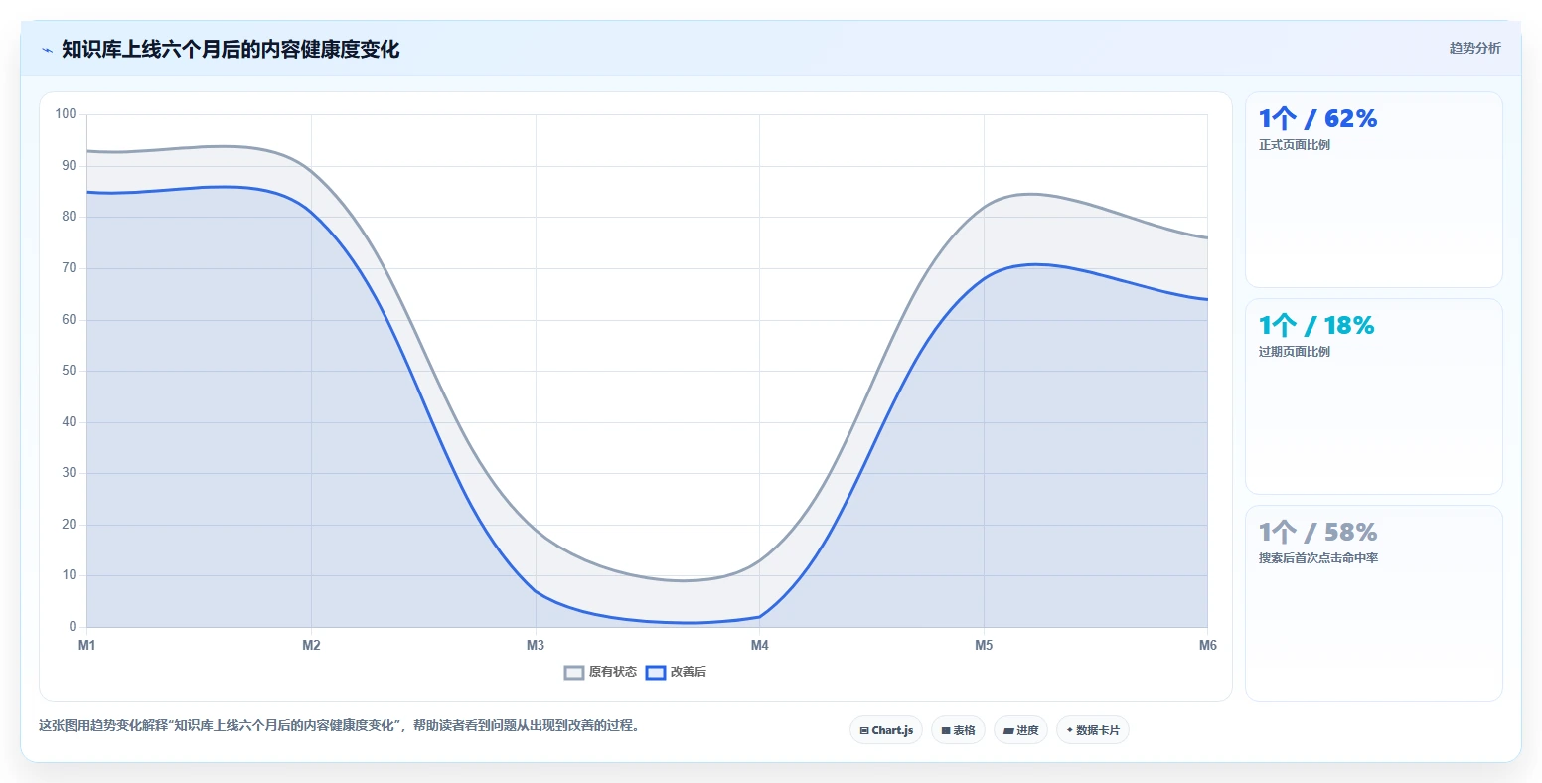
Task: Select the 表格 tag chip
Action: pyautogui.click(x=958, y=730)
